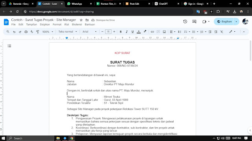Star this document

point(81,20)
